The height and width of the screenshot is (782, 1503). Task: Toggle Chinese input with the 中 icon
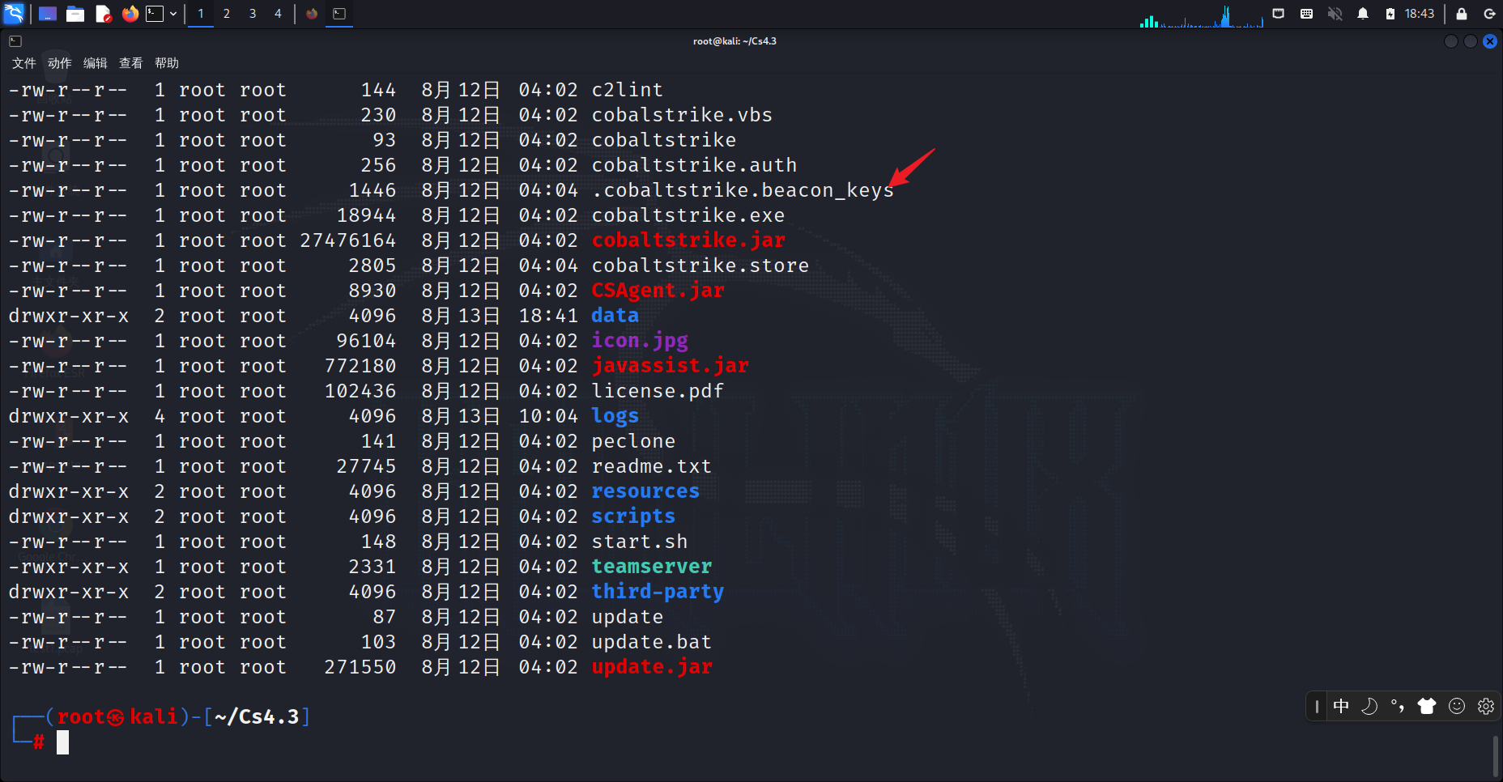click(x=1342, y=706)
